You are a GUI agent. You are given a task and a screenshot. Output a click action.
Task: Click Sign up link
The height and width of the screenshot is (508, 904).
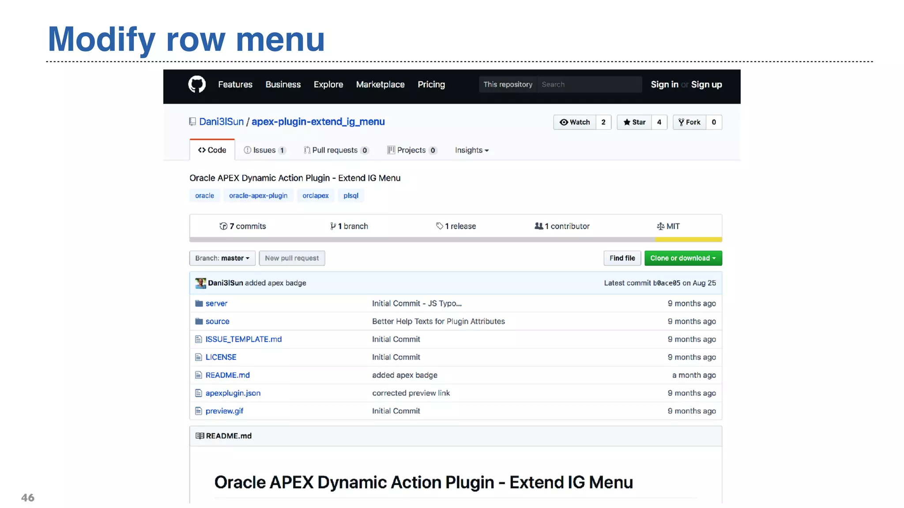click(x=707, y=84)
